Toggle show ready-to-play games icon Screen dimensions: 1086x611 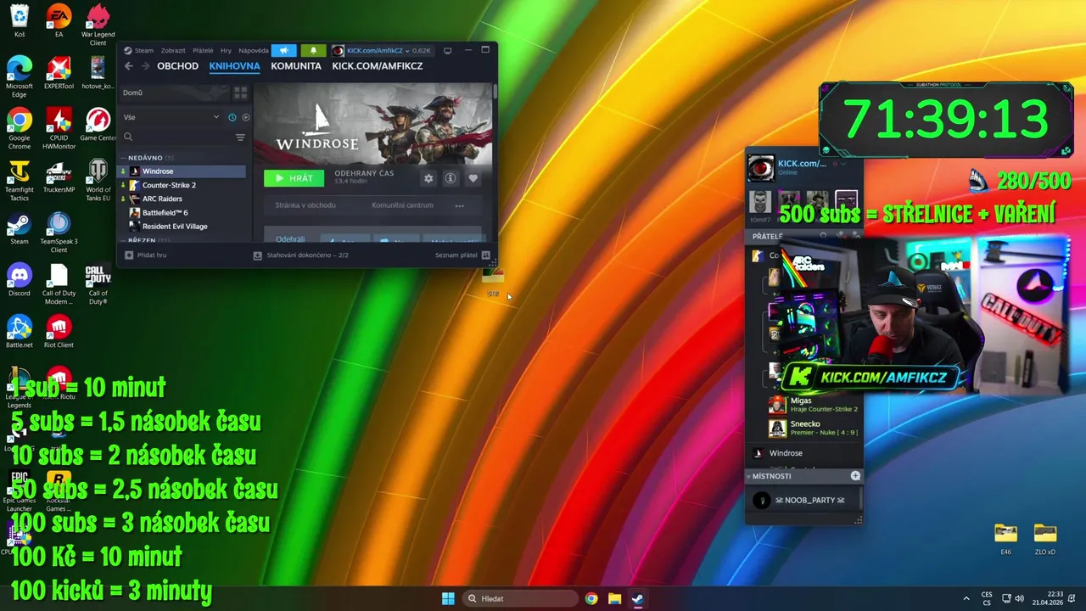(x=245, y=117)
